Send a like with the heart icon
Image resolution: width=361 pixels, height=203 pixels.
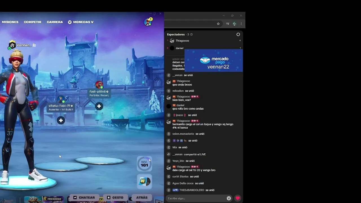[238, 198]
